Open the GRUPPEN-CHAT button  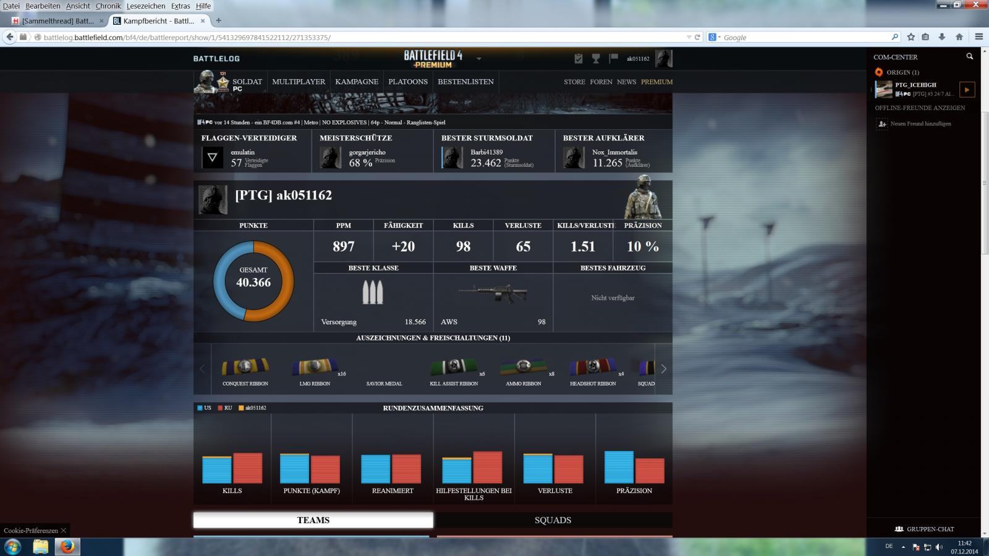(x=924, y=529)
